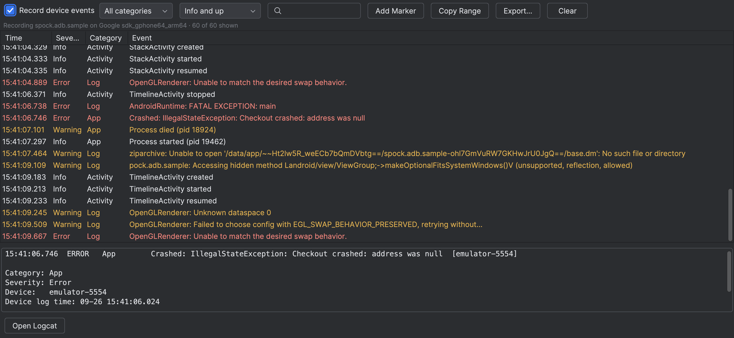Click the recording status text under toolbar

tap(121, 26)
